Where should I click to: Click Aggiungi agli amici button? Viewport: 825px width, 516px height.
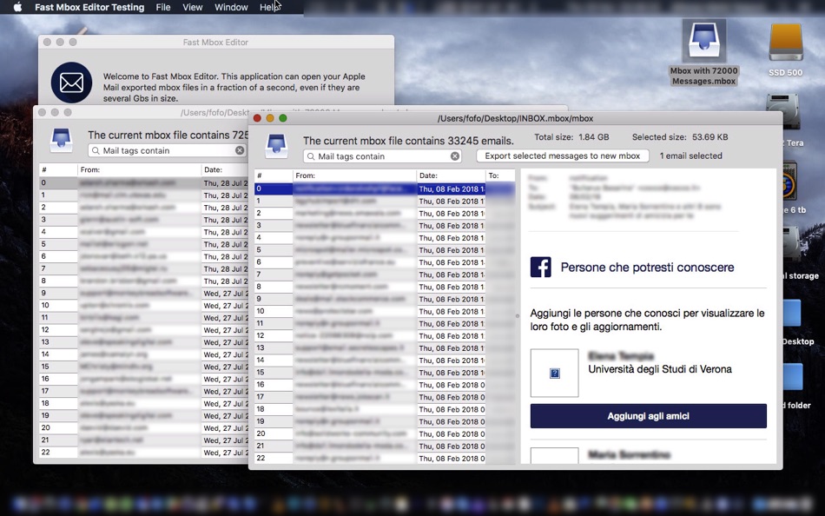coord(648,416)
